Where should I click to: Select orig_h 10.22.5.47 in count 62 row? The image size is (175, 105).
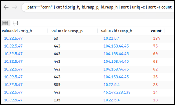tap(13, 69)
